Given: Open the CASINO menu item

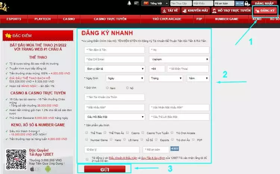Looking at the screenshot, I should point(69,19).
